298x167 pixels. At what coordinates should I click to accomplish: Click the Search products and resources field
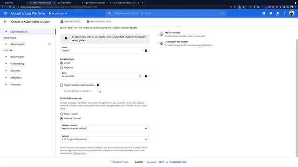click(165, 13)
